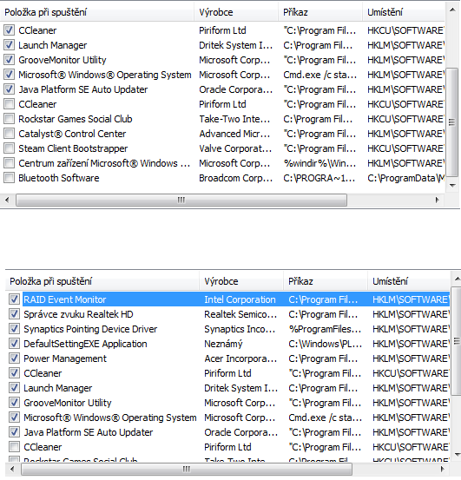Click lower list horizontal scrollbar left arrow
Image resolution: width=461 pixels, height=480 pixels.
pyautogui.click(x=12, y=469)
